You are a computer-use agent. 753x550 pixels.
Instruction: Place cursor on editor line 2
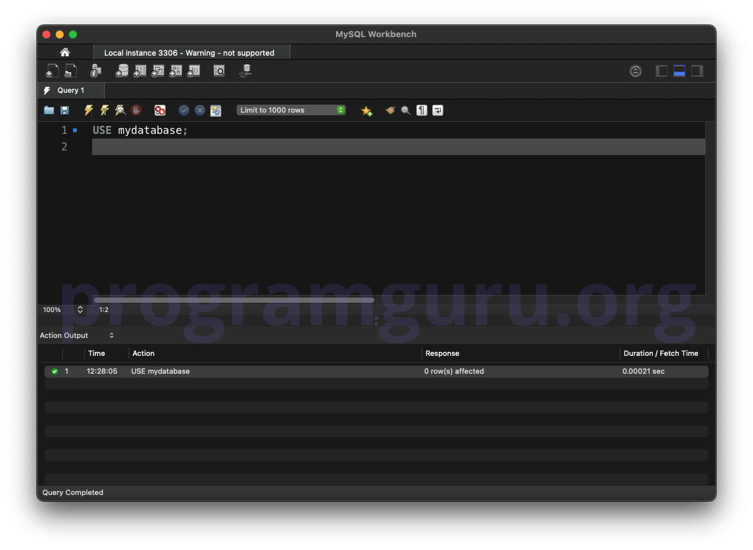point(398,147)
